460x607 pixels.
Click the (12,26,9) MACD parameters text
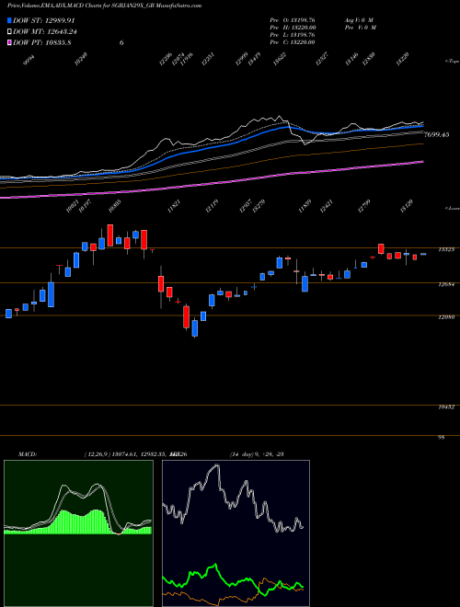[x=98, y=454]
